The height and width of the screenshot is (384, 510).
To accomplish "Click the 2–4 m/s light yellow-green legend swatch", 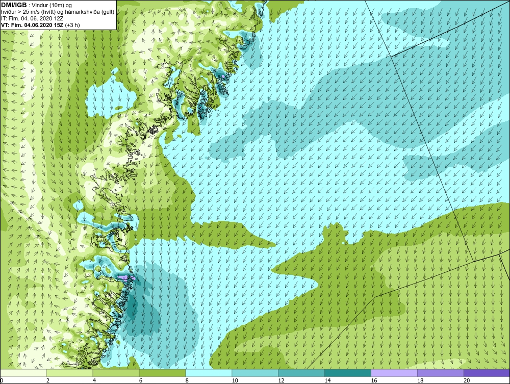I will [69, 373].
